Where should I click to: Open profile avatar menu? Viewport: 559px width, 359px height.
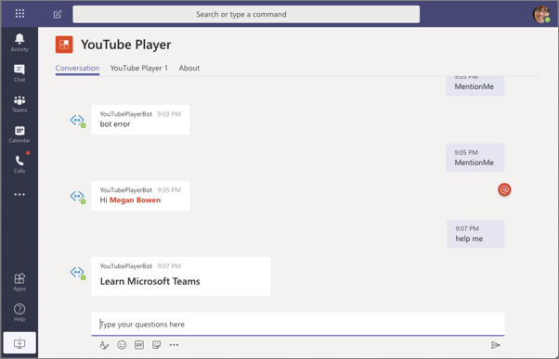click(x=541, y=14)
